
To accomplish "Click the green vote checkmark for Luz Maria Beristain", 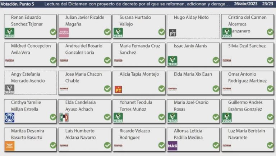I will 270,145.
